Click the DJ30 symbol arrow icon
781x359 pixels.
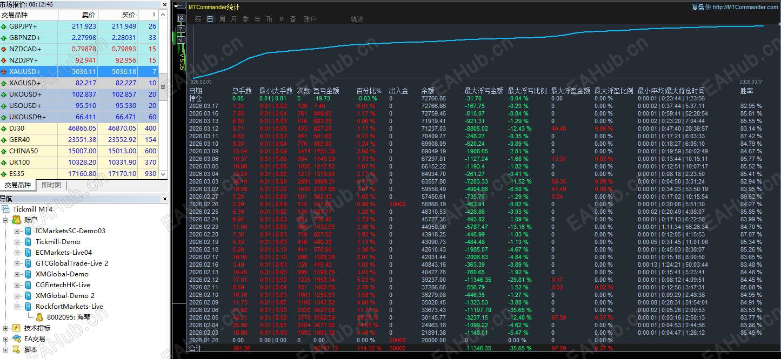[x=4, y=128]
